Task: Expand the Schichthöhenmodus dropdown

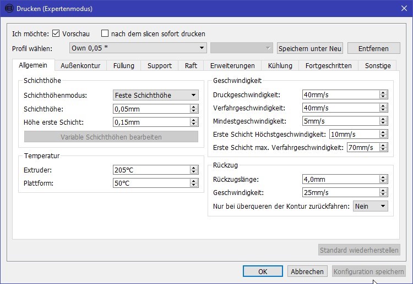Action: 155,95
